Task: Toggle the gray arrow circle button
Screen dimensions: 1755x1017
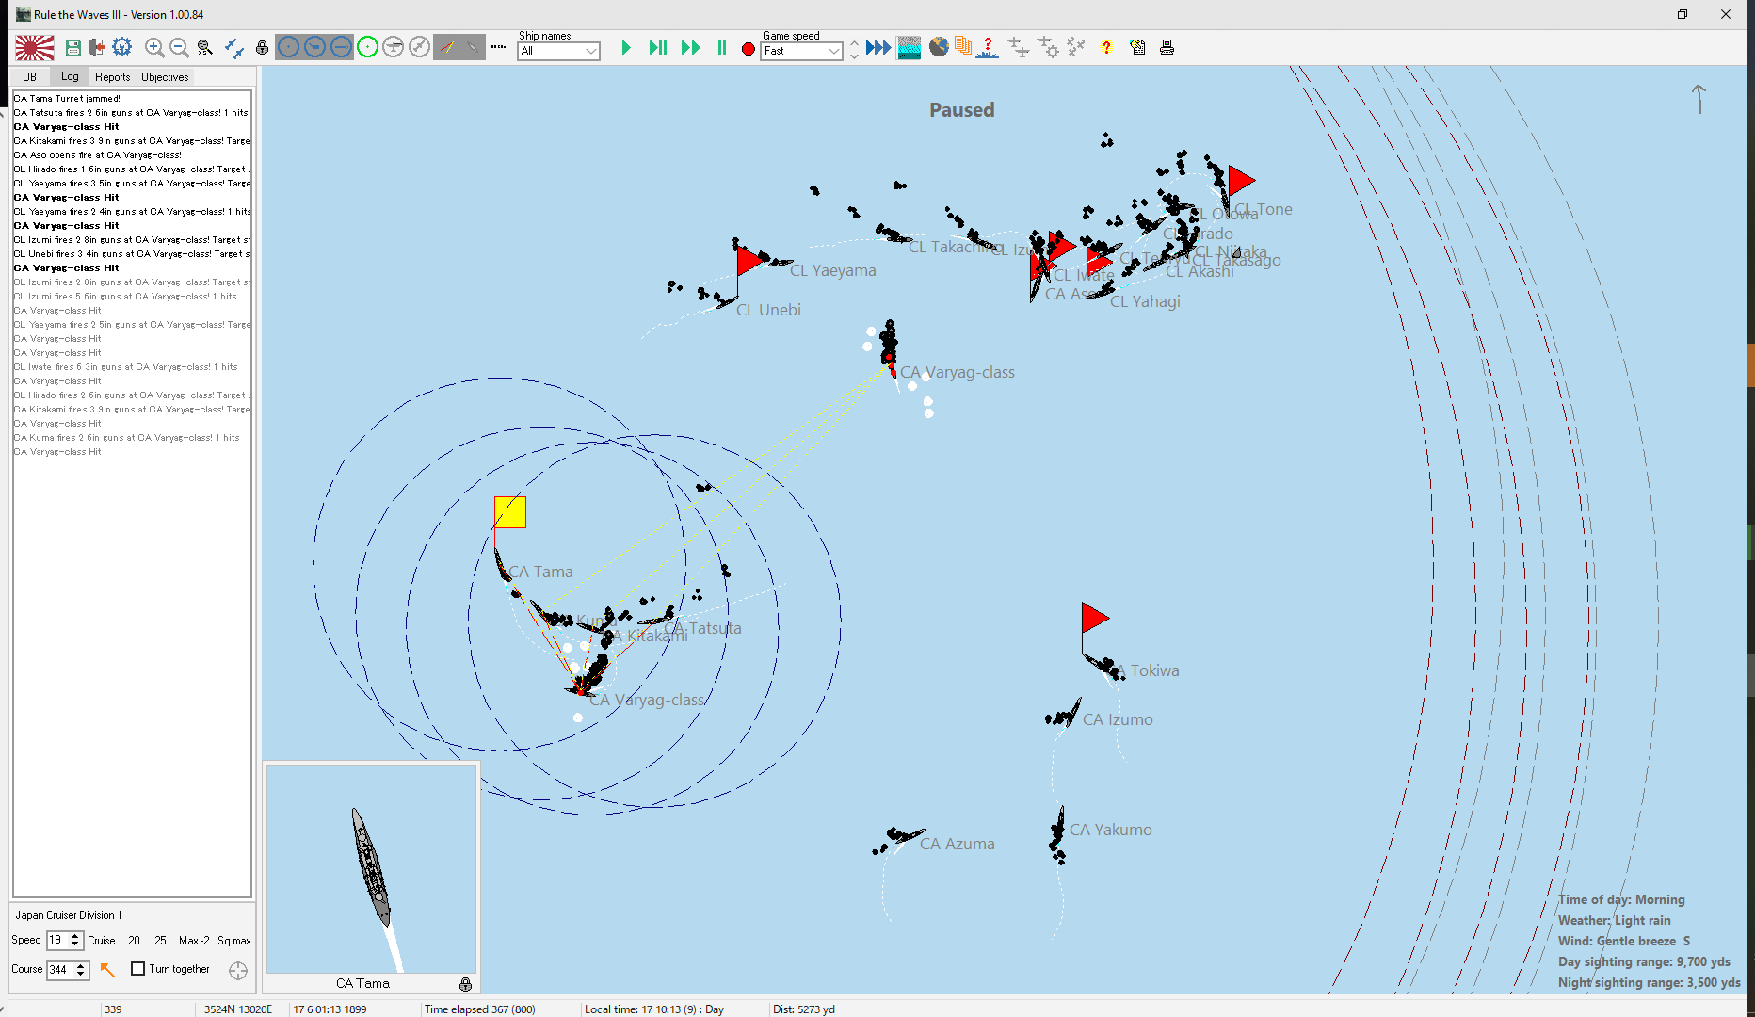Action: 419,47
